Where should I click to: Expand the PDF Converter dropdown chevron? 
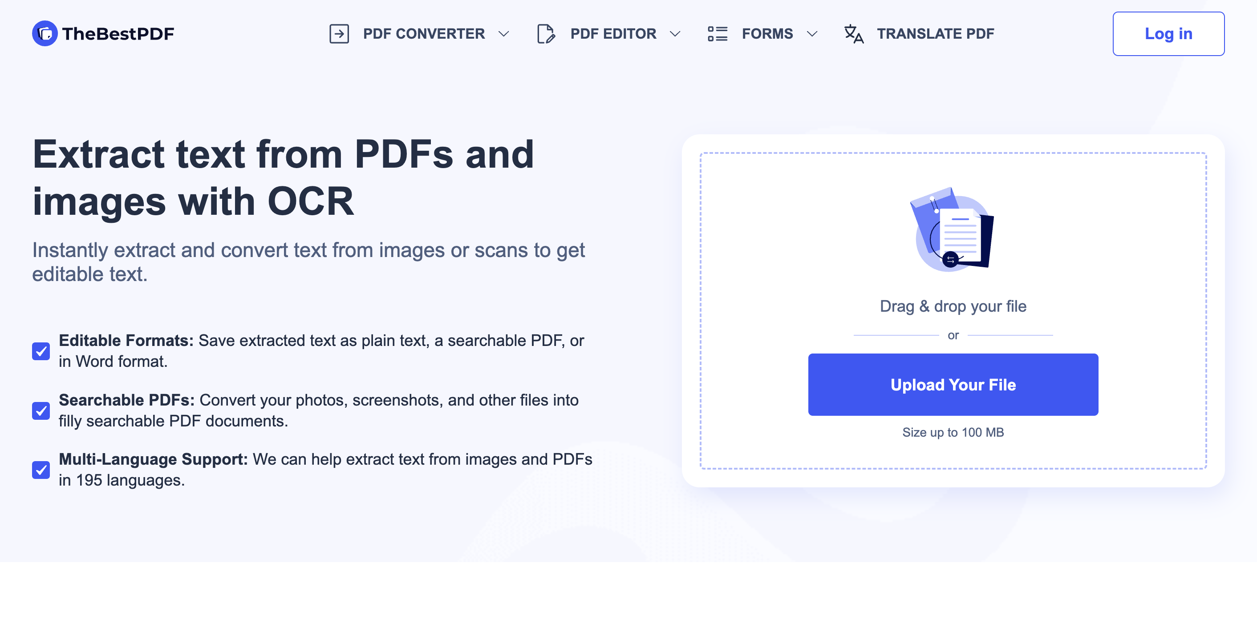point(503,34)
